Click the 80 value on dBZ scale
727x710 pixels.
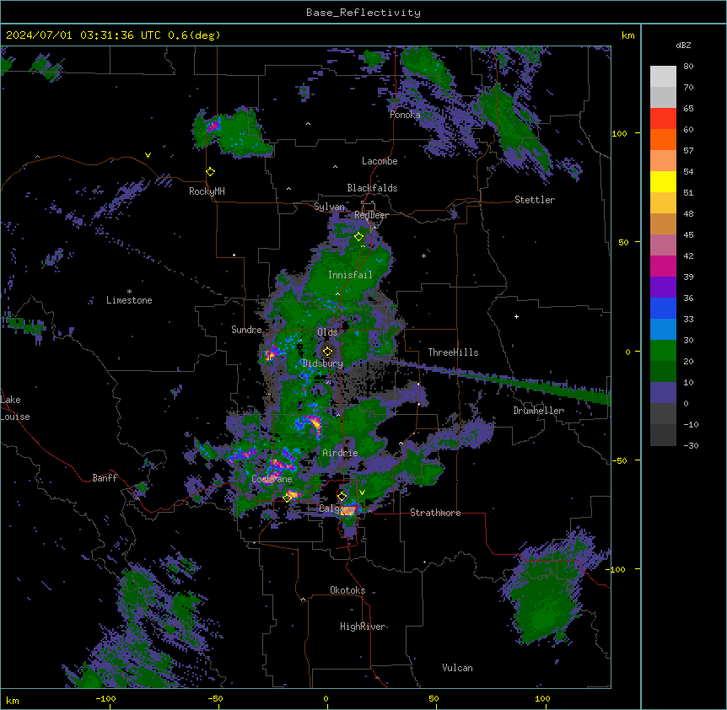point(688,67)
